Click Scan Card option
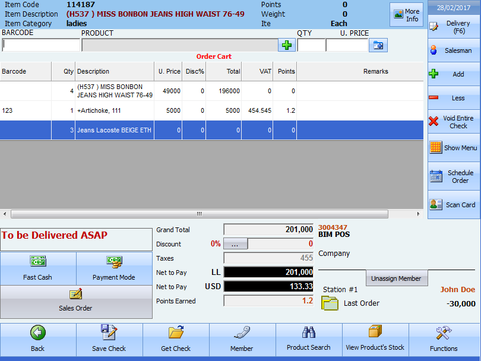The image size is (481, 361). [x=454, y=205]
